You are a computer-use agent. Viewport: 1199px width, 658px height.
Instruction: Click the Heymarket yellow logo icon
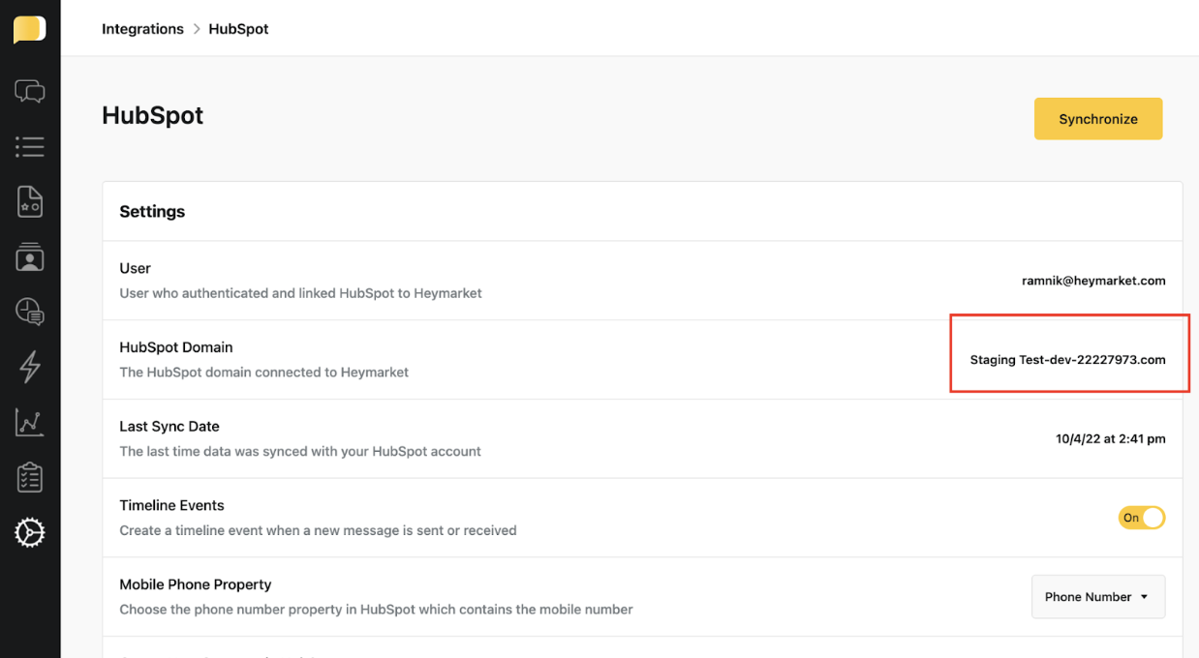[30, 29]
